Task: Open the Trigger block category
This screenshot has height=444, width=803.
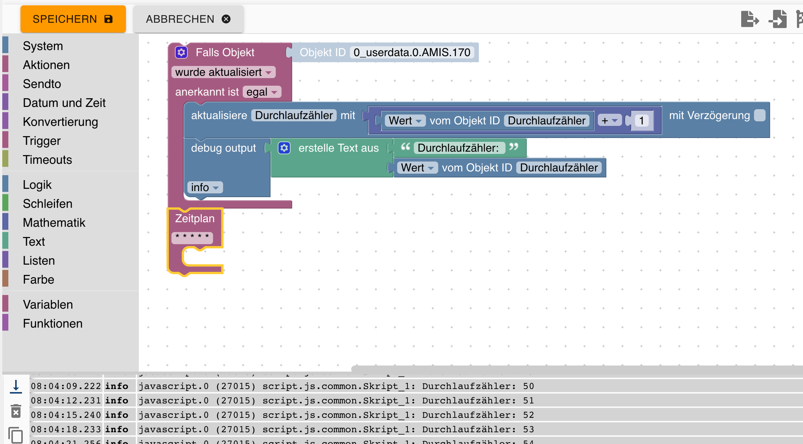Action: (x=42, y=141)
